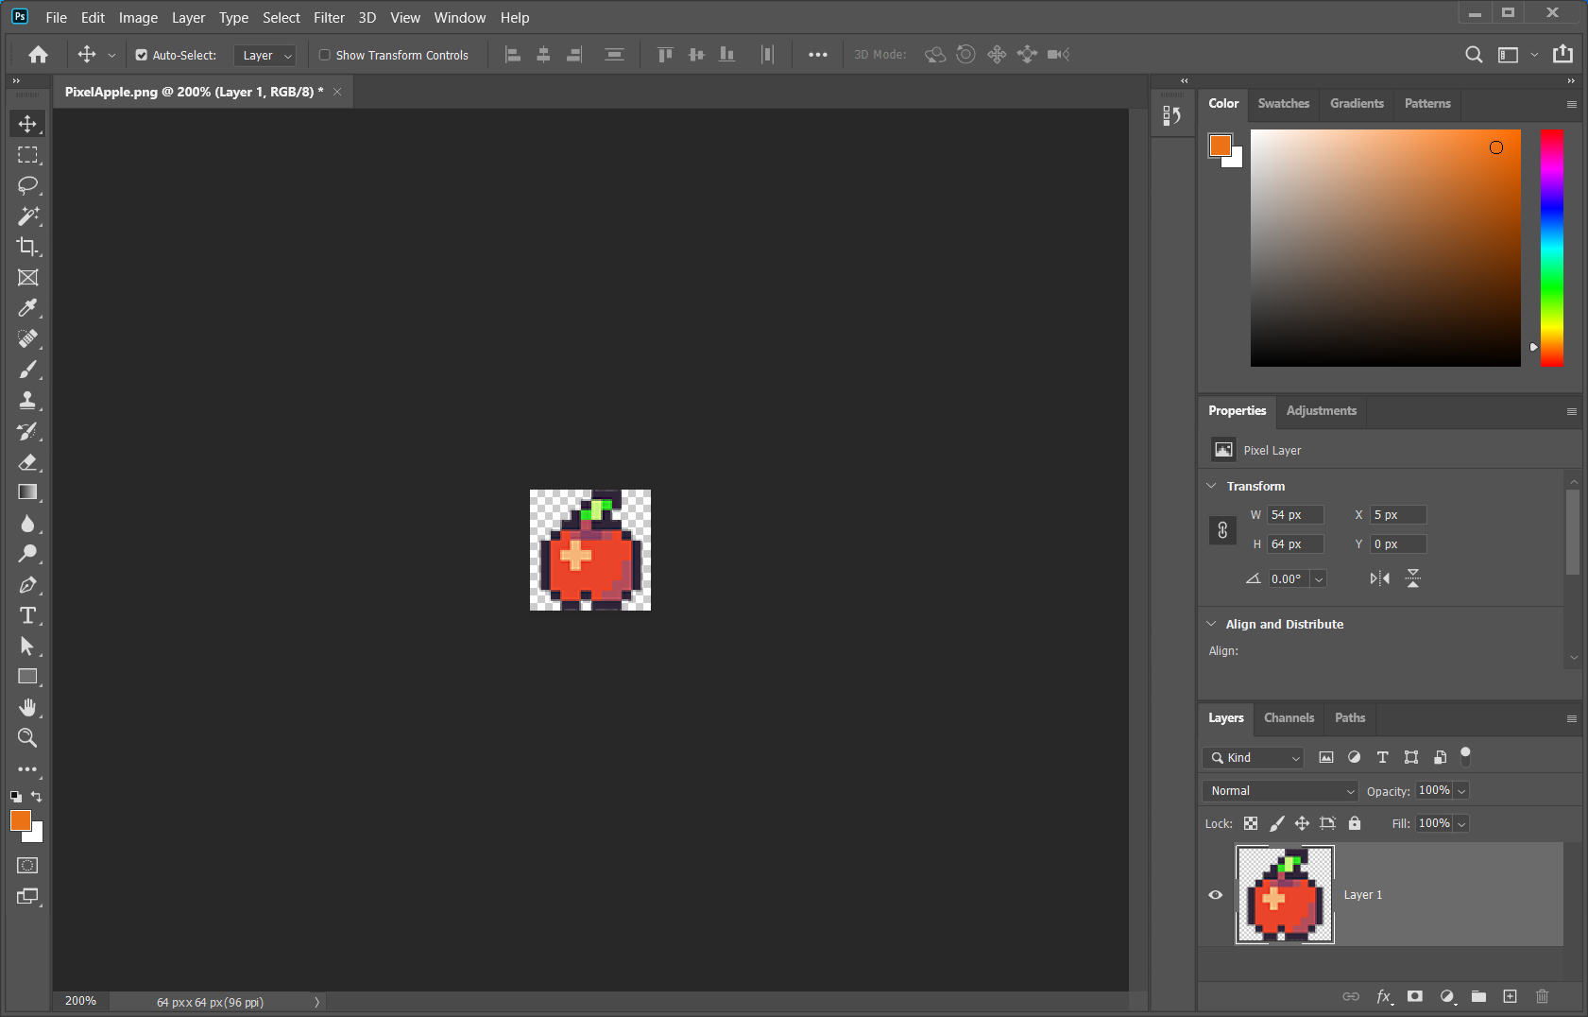Click the hue spectrum slider
This screenshot has width=1588, height=1017.
(1552, 248)
